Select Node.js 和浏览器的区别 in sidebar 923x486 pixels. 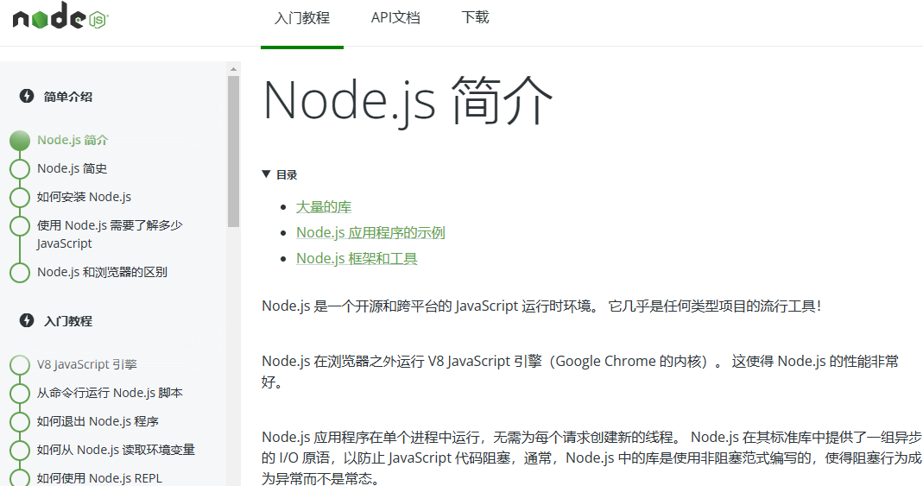point(102,272)
